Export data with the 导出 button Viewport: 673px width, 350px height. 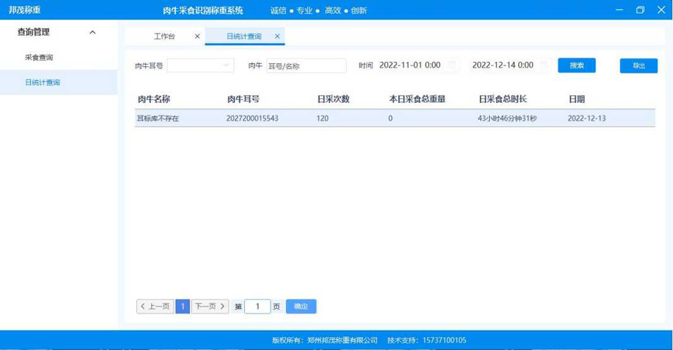[x=638, y=65]
